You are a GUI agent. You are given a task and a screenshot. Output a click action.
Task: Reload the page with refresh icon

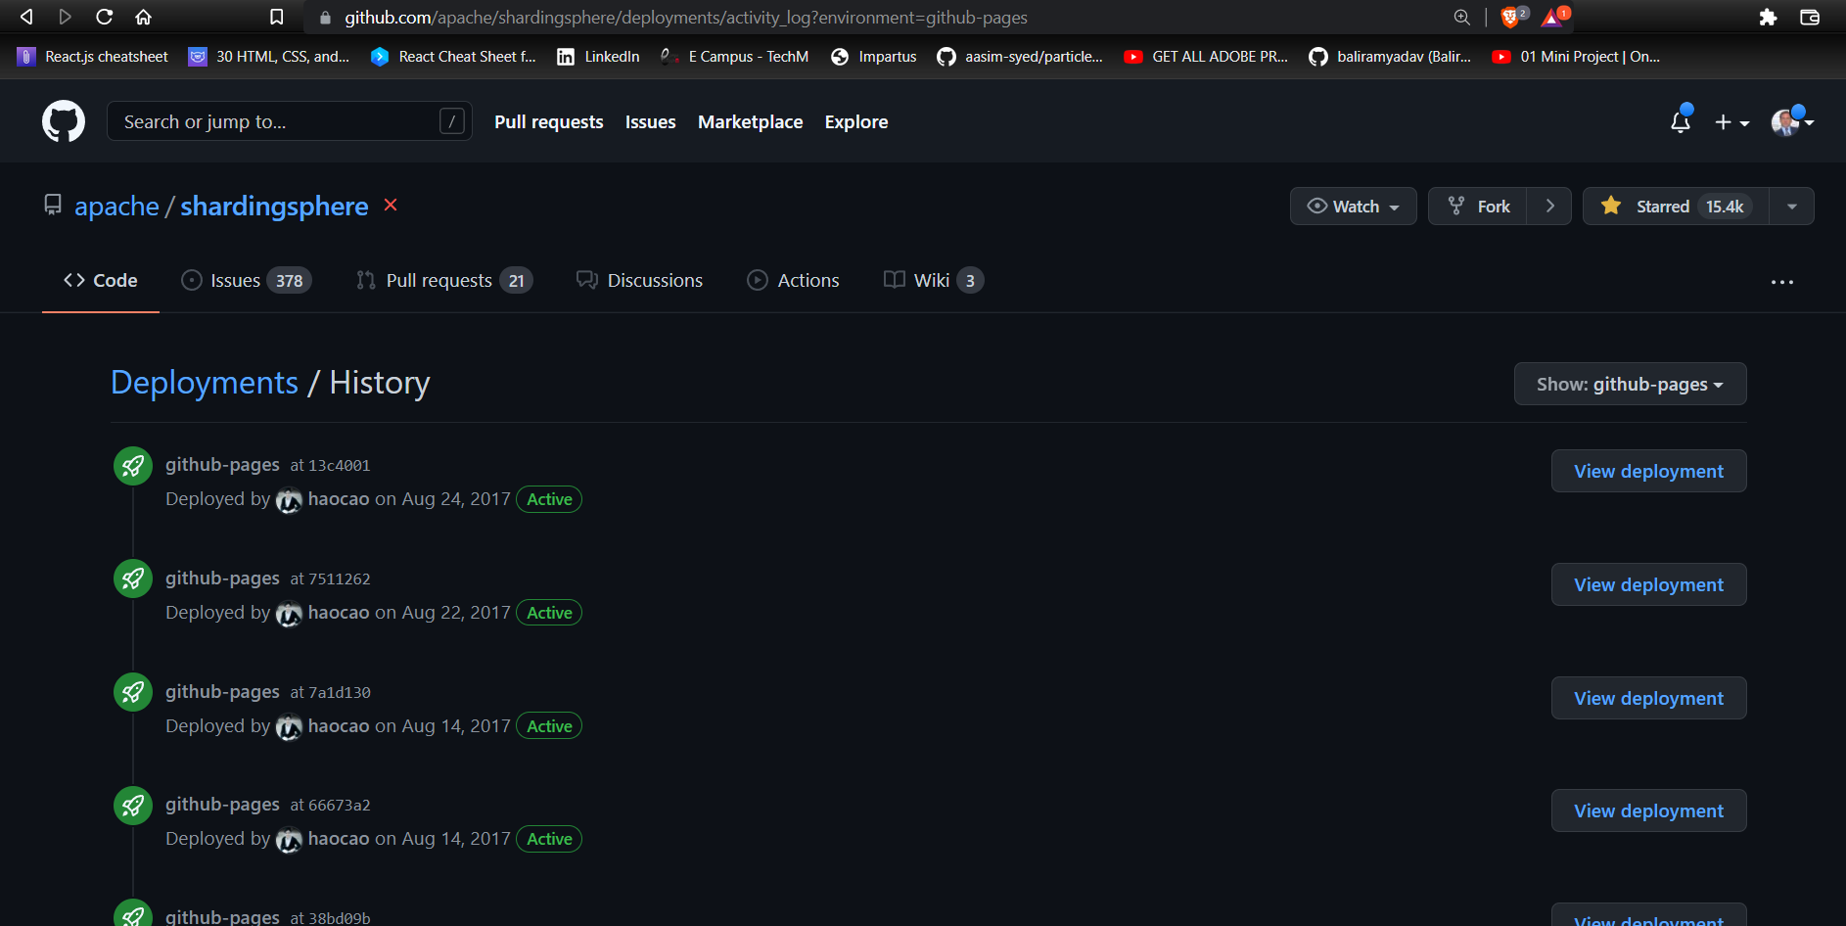pyautogui.click(x=104, y=17)
